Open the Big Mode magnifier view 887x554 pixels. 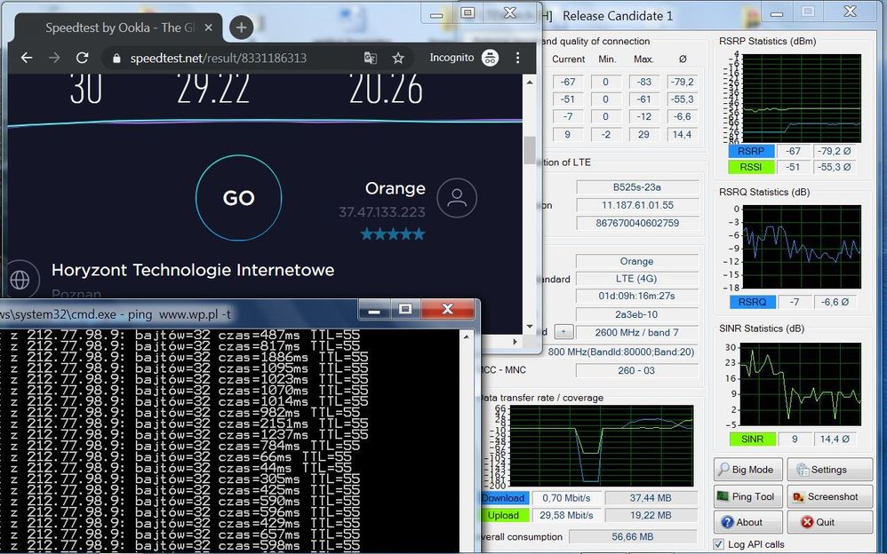point(747,470)
